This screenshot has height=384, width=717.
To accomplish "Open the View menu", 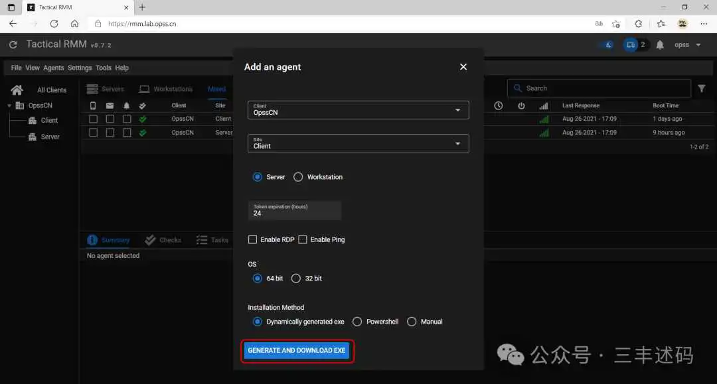I will coord(33,68).
